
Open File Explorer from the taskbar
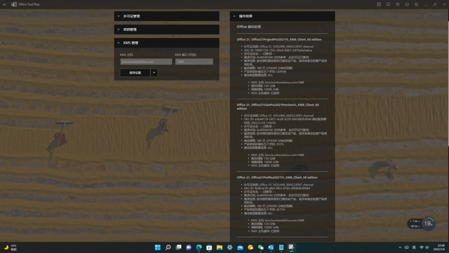click(x=220, y=247)
